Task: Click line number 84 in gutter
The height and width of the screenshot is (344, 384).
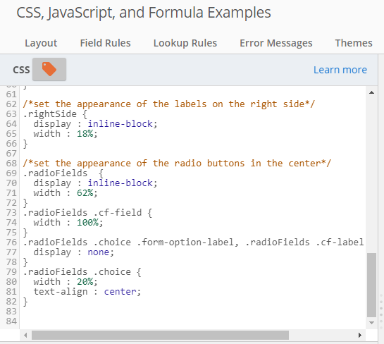Action: click(x=11, y=321)
